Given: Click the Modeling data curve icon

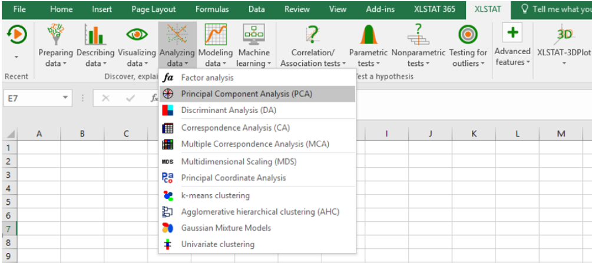Looking at the screenshot, I should [215, 35].
